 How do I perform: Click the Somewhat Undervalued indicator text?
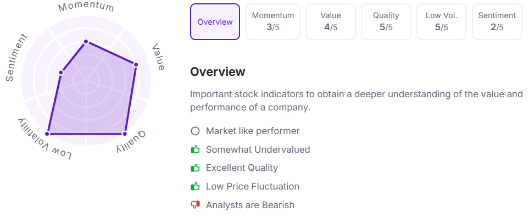pos(258,149)
